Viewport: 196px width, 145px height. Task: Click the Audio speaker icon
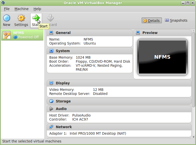(x=51, y=109)
